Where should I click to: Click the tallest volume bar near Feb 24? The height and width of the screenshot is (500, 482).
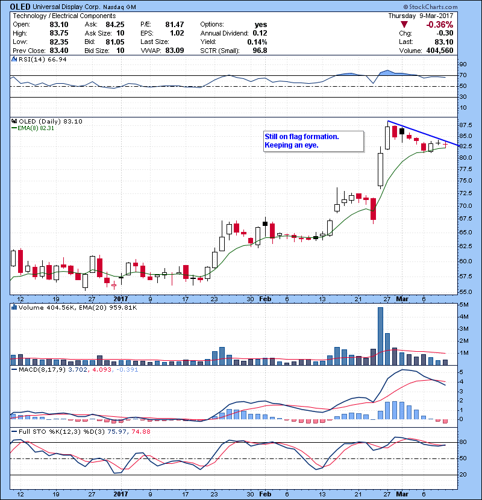coord(380,336)
